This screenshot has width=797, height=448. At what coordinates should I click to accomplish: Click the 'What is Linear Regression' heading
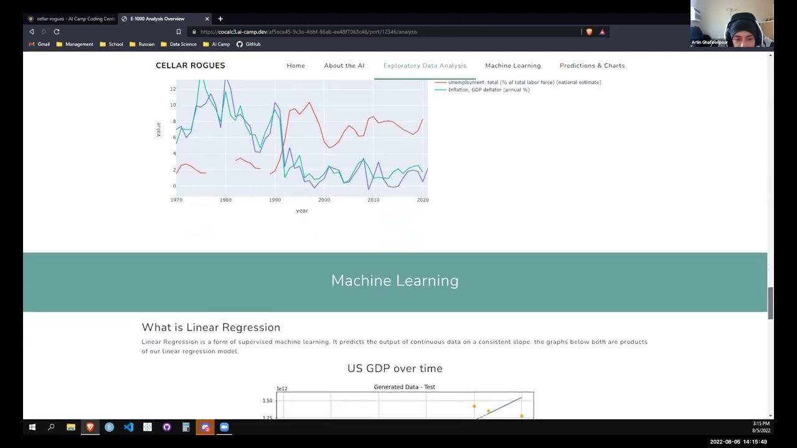pyautogui.click(x=211, y=327)
